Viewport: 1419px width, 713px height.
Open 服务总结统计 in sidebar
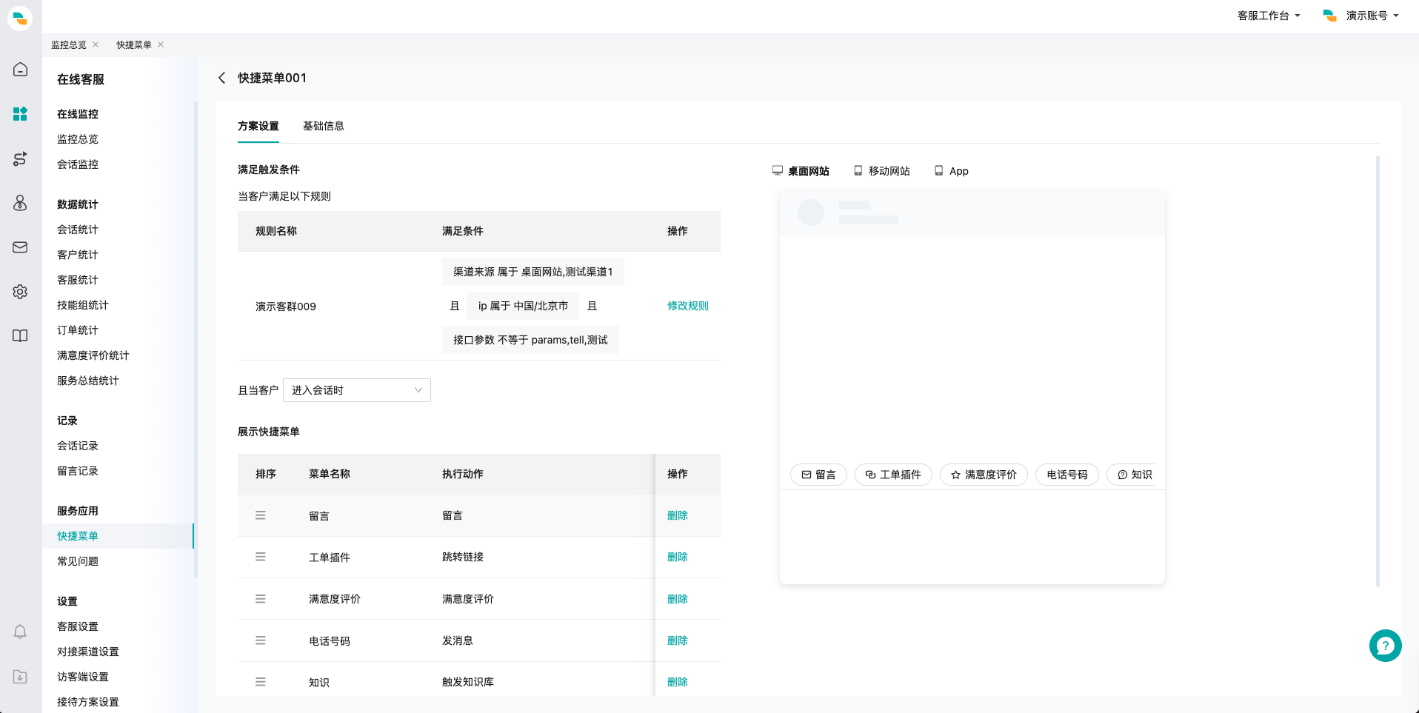pos(88,381)
